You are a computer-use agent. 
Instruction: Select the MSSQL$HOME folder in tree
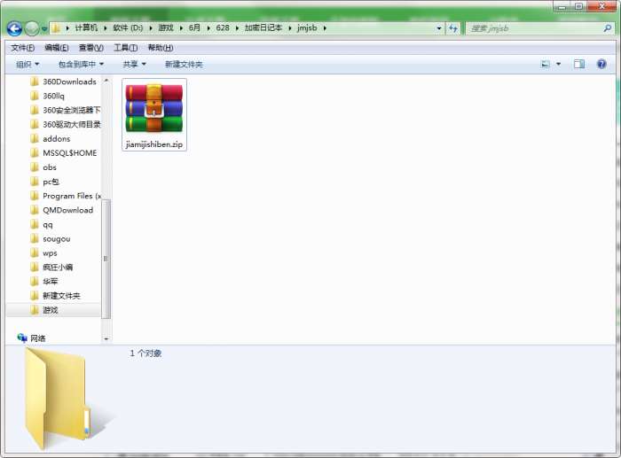(x=63, y=153)
